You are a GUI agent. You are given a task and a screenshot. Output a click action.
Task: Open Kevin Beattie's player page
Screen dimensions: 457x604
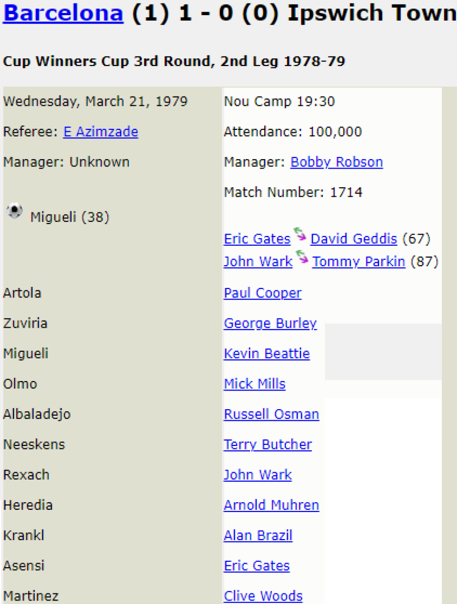tap(267, 353)
